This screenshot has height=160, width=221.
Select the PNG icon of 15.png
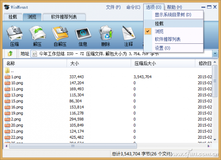pyautogui.click(x=7, y=101)
